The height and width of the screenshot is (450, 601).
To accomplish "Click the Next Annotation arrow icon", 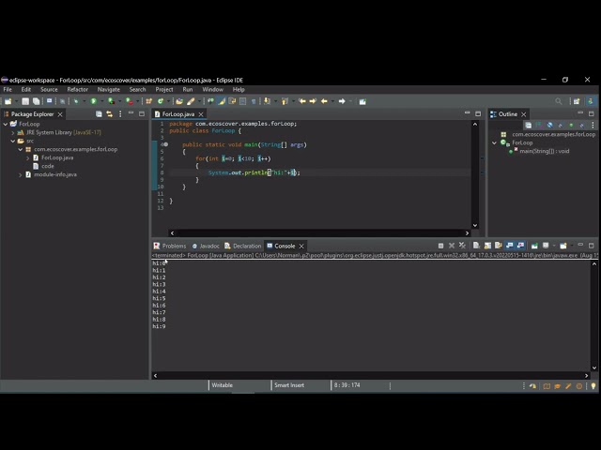I will click(x=267, y=101).
